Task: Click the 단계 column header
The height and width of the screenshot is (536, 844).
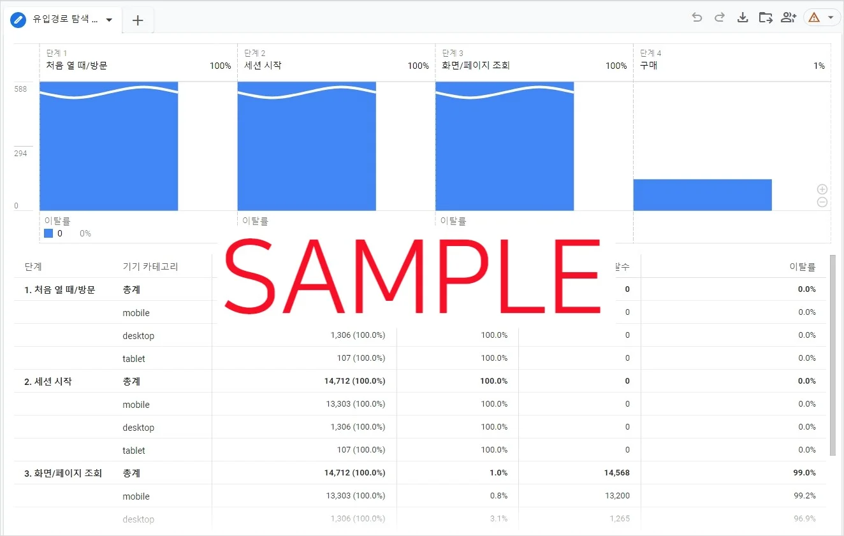Action: pyautogui.click(x=33, y=267)
